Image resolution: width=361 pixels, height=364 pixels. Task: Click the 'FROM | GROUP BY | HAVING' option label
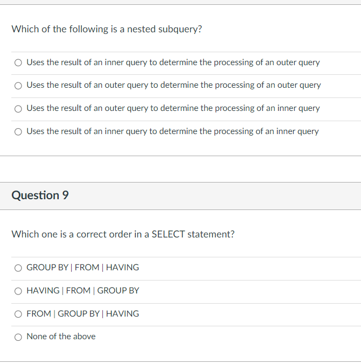[82, 313]
